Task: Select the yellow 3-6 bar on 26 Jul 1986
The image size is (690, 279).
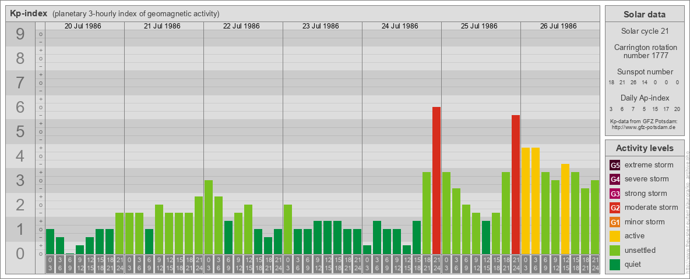Action: point(536,201)
